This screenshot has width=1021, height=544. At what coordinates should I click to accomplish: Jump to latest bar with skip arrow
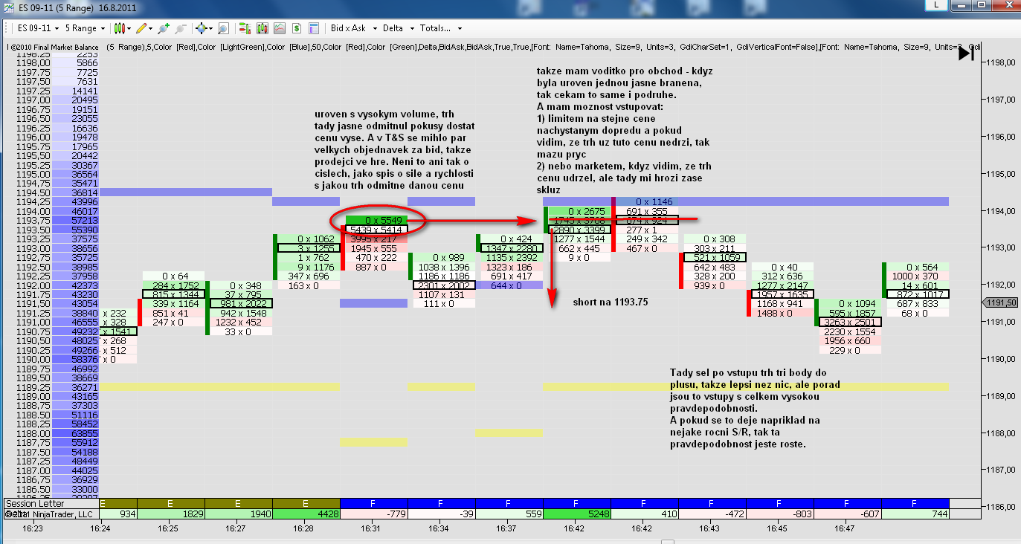(966, 54)
